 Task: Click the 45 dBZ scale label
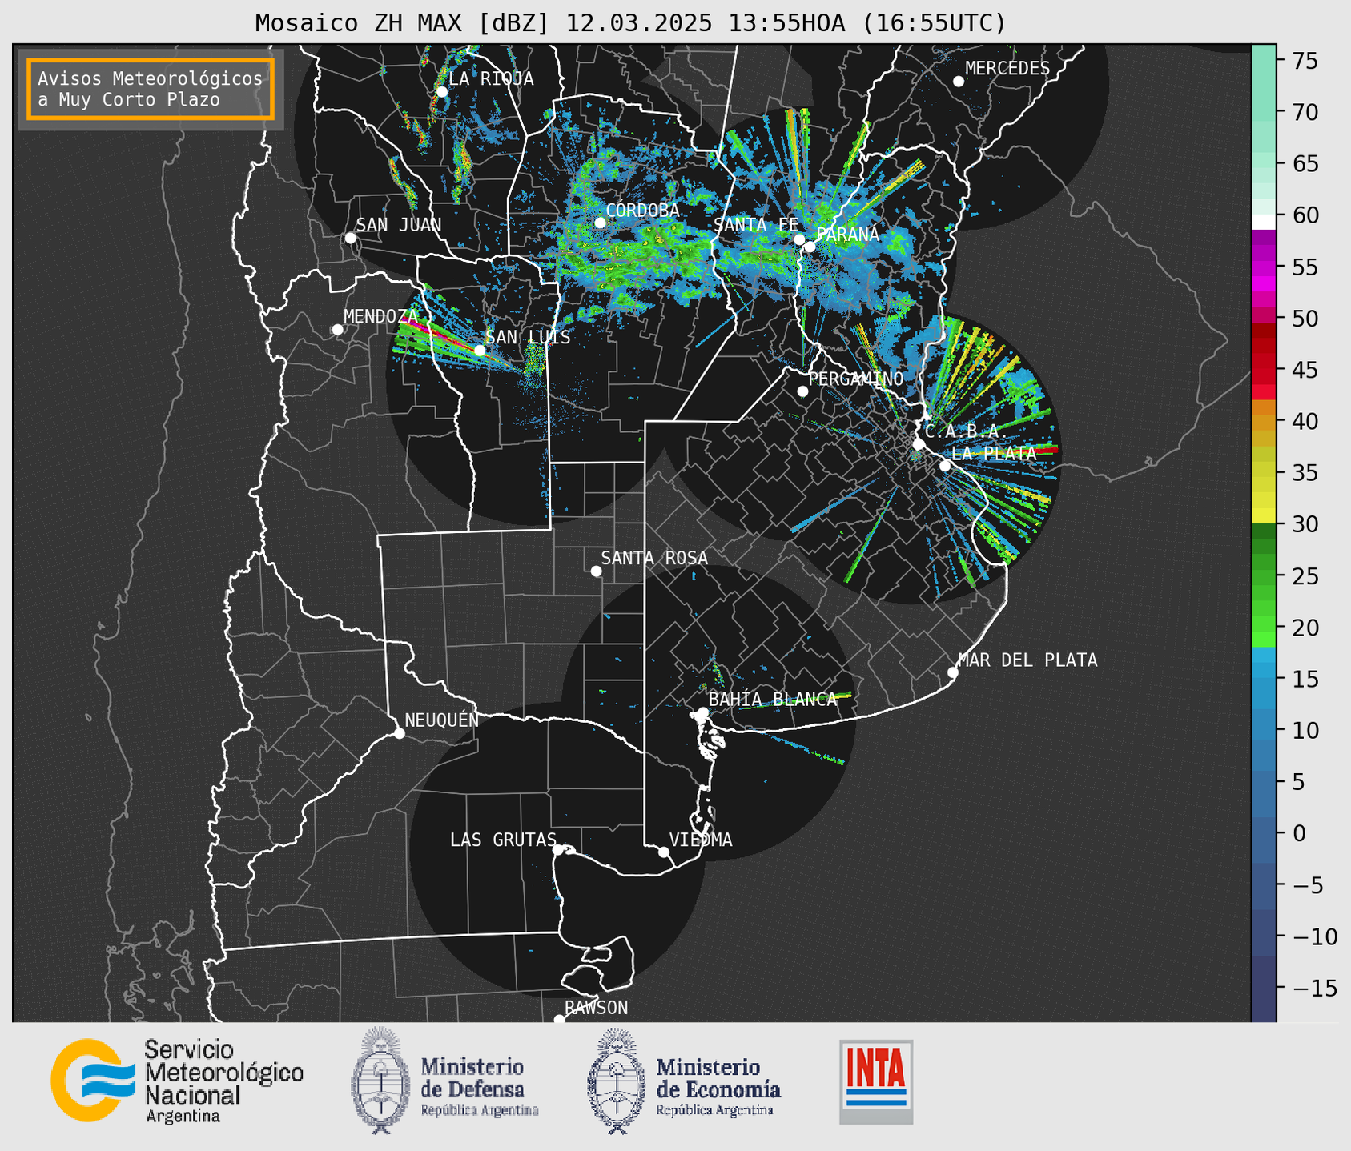point(1305,371)
